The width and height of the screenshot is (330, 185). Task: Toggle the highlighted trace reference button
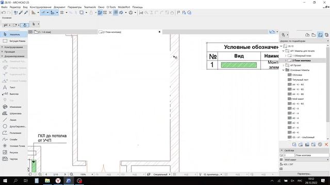tap(100, 12)
